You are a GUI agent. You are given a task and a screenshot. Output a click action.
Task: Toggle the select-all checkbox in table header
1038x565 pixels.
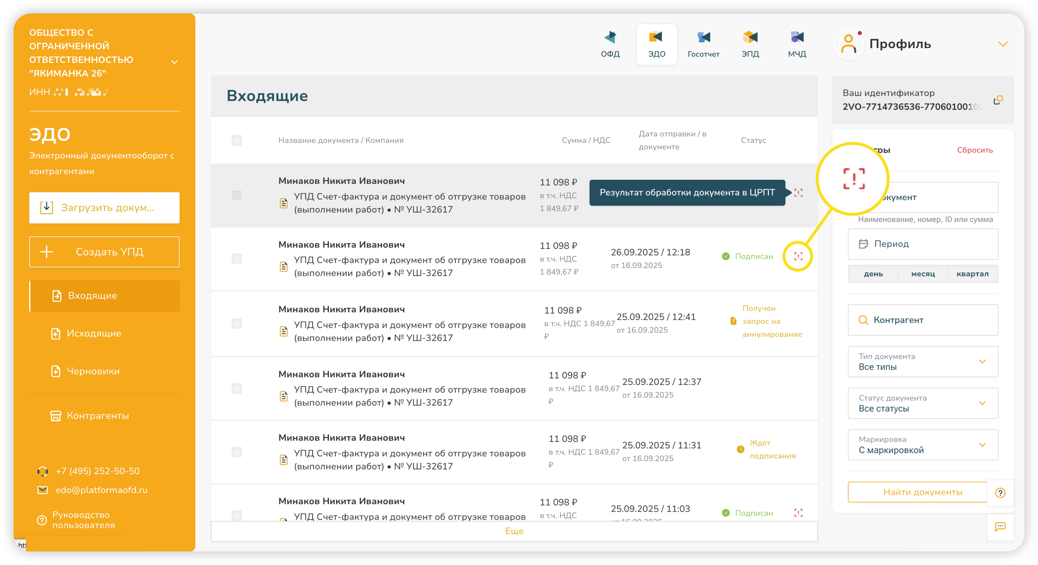(237, 140)
